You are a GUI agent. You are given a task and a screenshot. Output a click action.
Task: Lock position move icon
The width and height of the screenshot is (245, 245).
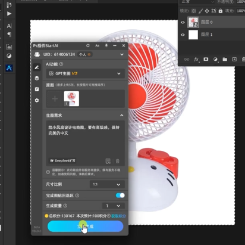click(x=207, y=11)
